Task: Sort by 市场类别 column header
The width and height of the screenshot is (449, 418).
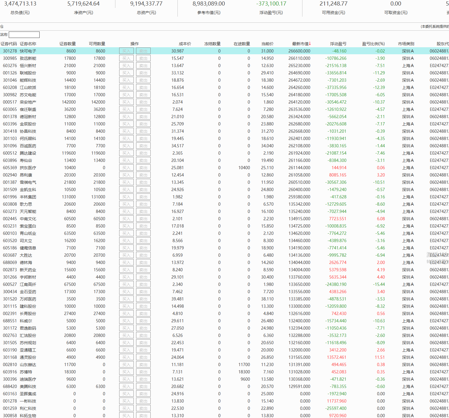Action: point(406,44)
